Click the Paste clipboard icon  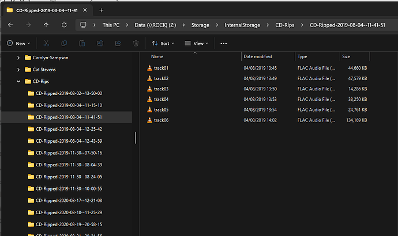tap(82, 43)
